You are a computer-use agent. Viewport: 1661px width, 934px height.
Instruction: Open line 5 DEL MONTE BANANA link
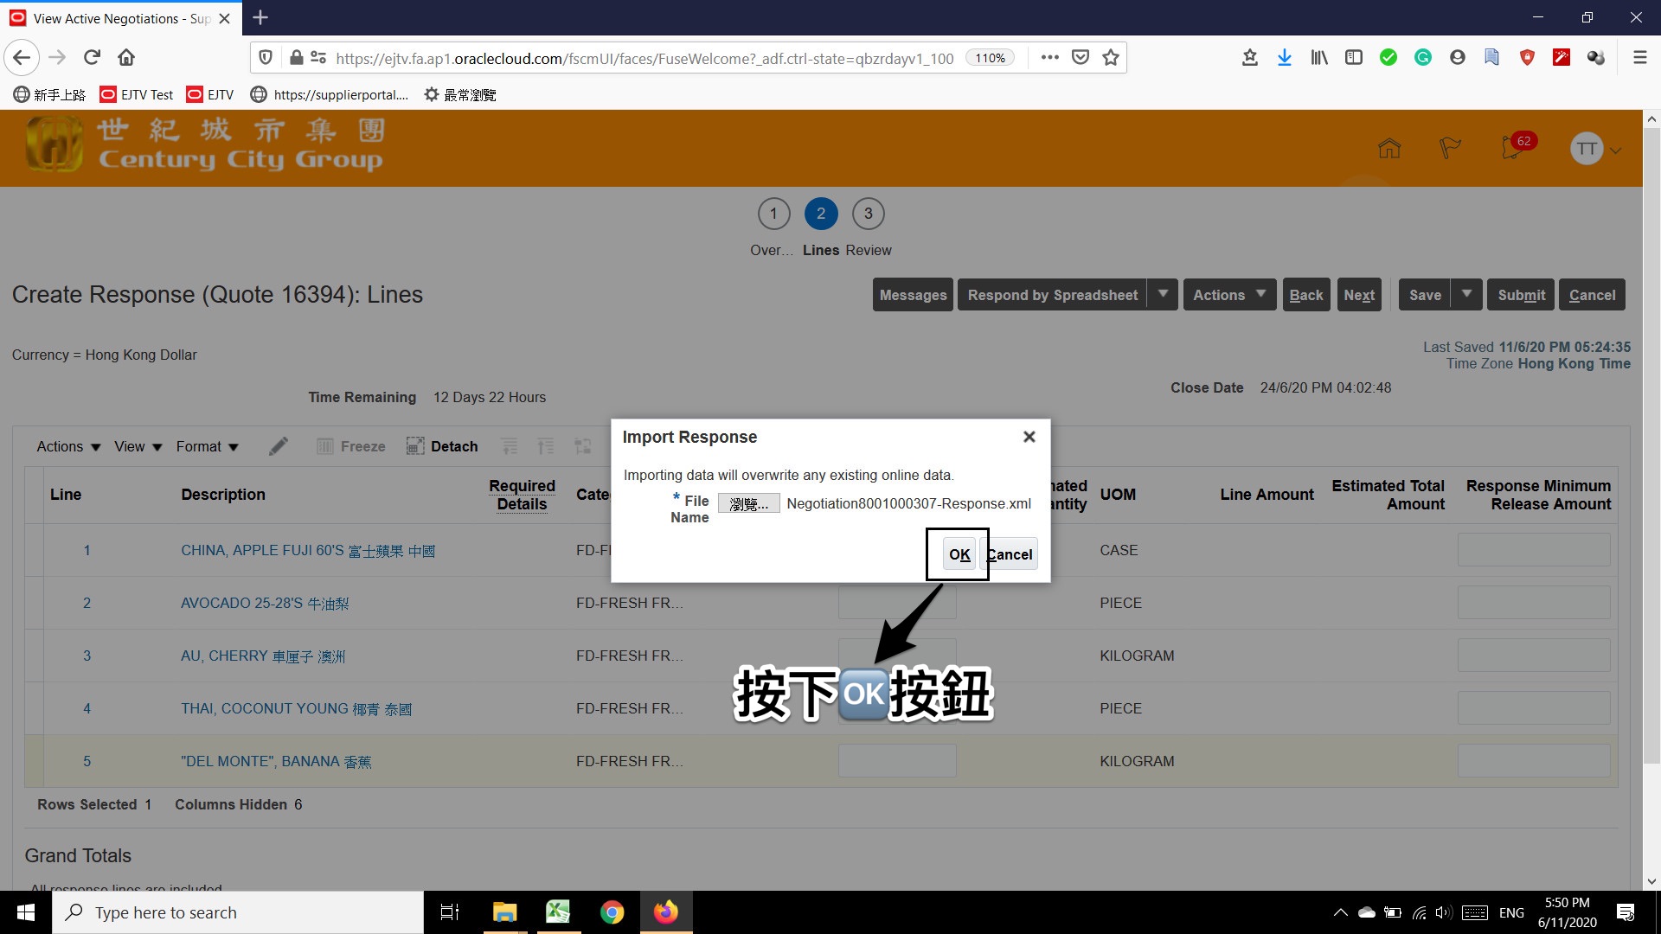click(x=276, y=762)
